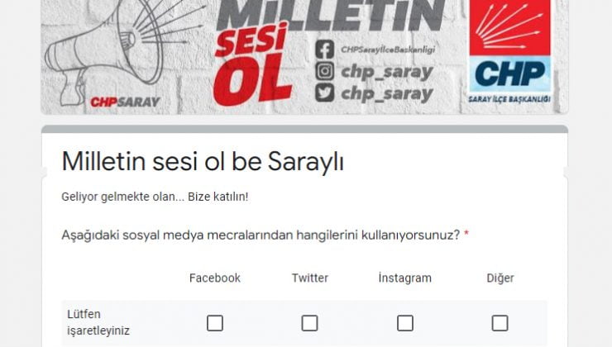612x347 pixels.
Task: Tick the İnstagram checkbox
Action: coord(405,323)
